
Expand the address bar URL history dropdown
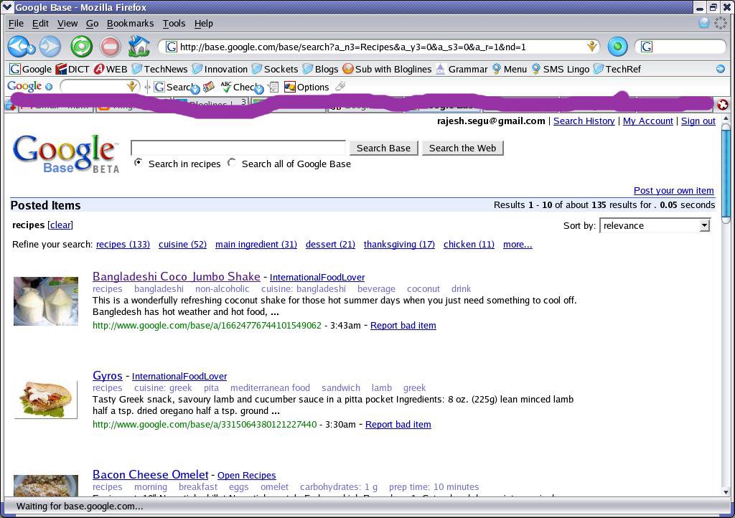click(592, 47)
